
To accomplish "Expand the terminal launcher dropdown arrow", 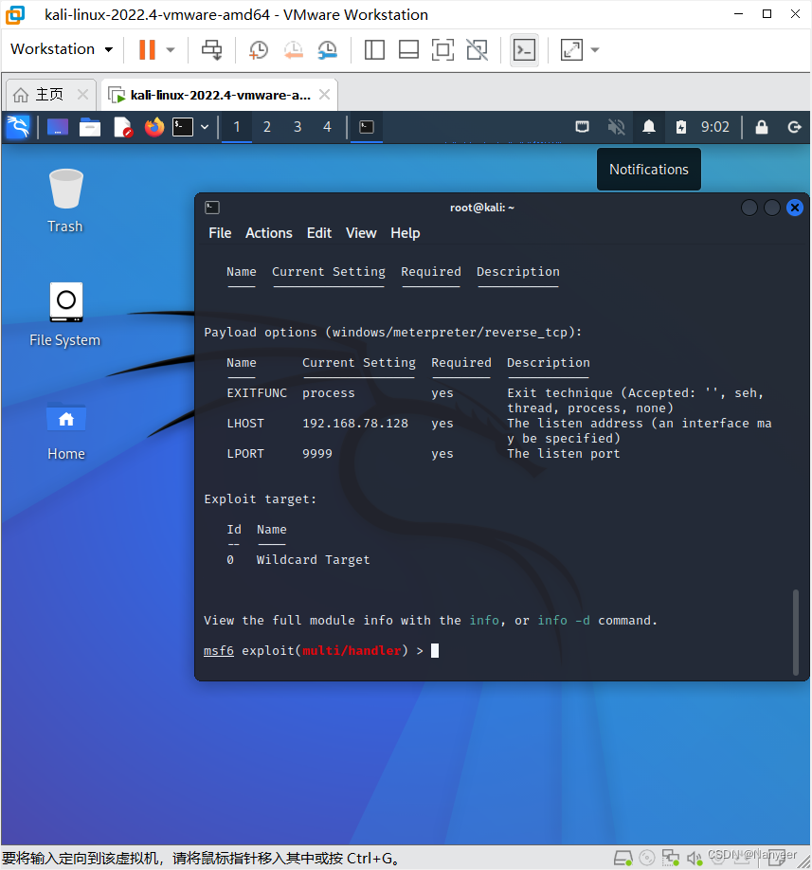I will pyautogui.click(x=205, y=127).
